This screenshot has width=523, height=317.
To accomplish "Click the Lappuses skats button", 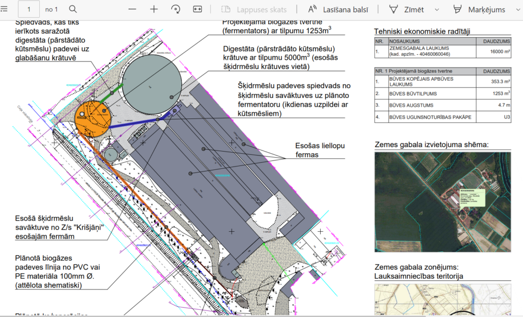I will pos(254,9).
